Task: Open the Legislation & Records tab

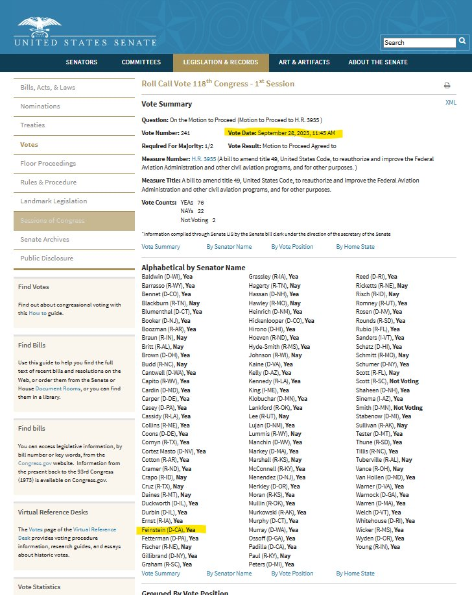Action: pos(220,62)
